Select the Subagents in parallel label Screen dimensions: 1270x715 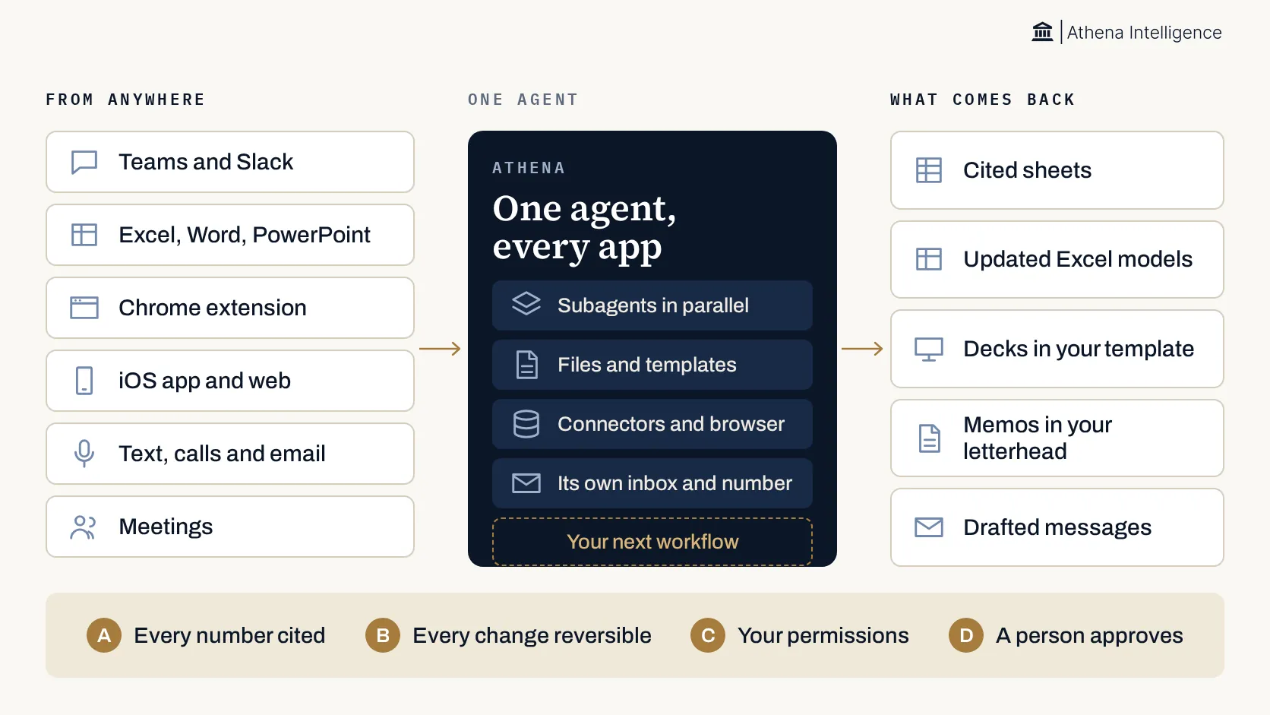coord(653,305)
